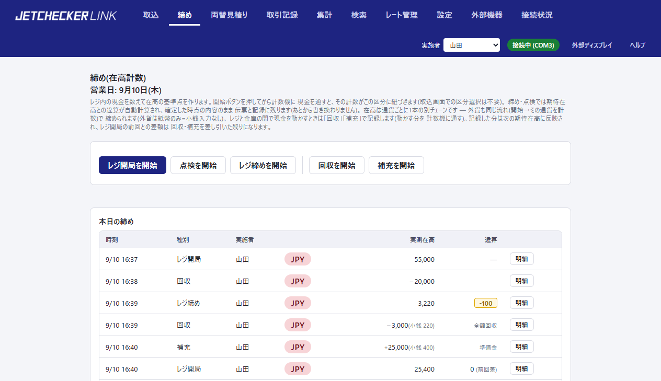Click the JPY badge in the 25,400 row
The image size is (661, 381).
(x=298, y=369)
